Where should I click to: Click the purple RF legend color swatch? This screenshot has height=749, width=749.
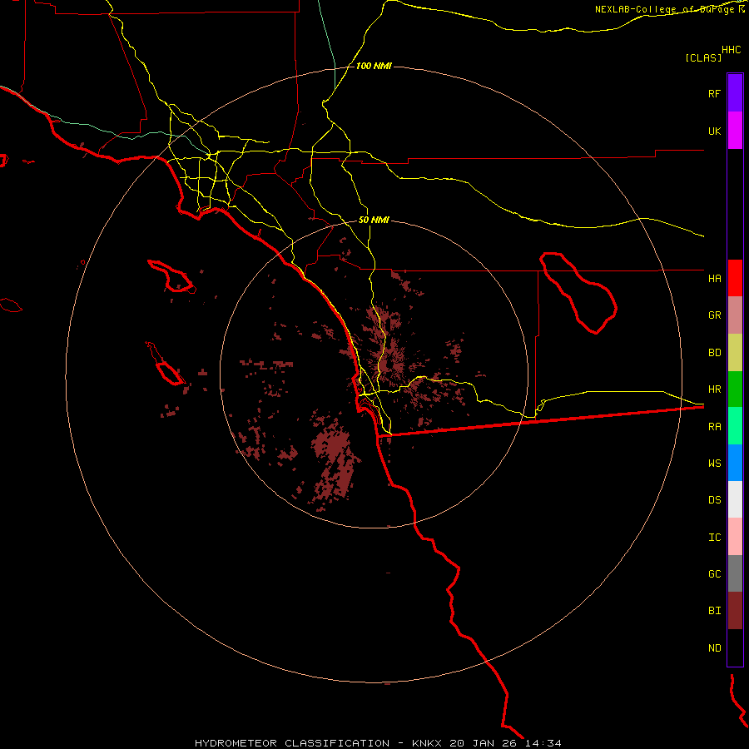click(x=735, y=93)
